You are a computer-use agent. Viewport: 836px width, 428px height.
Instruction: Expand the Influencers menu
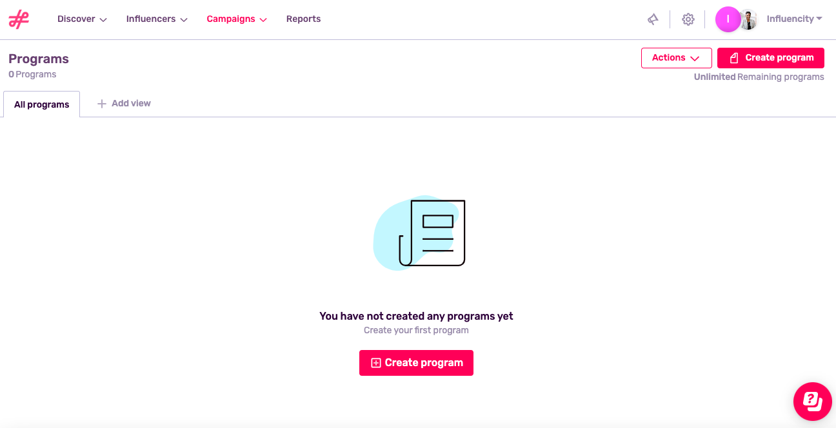point(156,19)
